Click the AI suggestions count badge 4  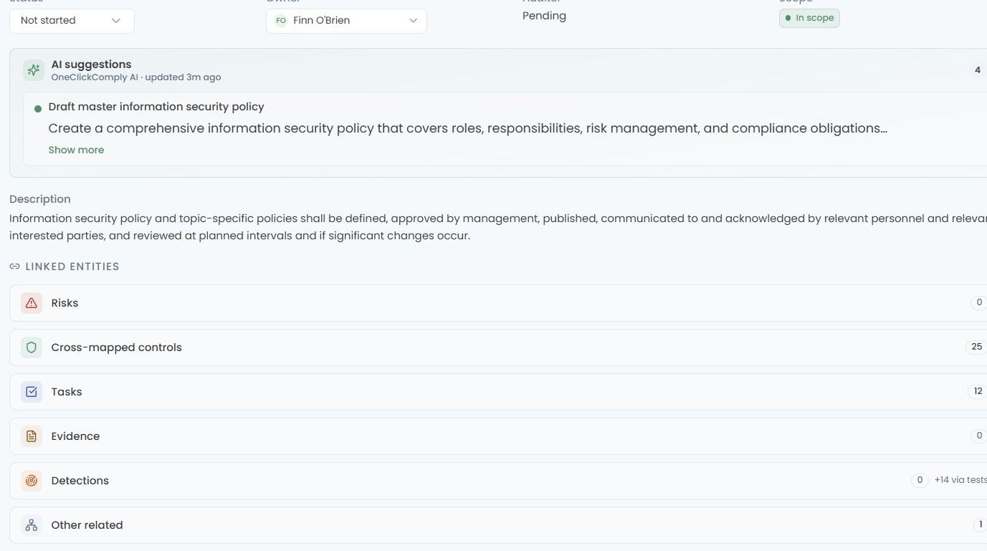tap(978, 70)
